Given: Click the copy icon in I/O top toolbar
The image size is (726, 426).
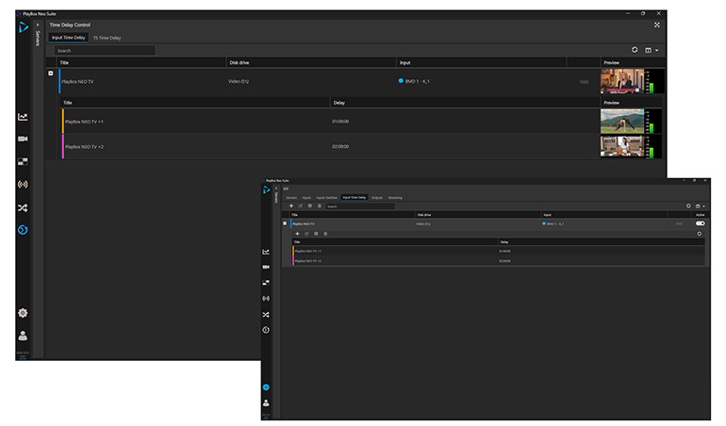Looking at the screenshot, I should pyautogui.click(x=310, y=206).
